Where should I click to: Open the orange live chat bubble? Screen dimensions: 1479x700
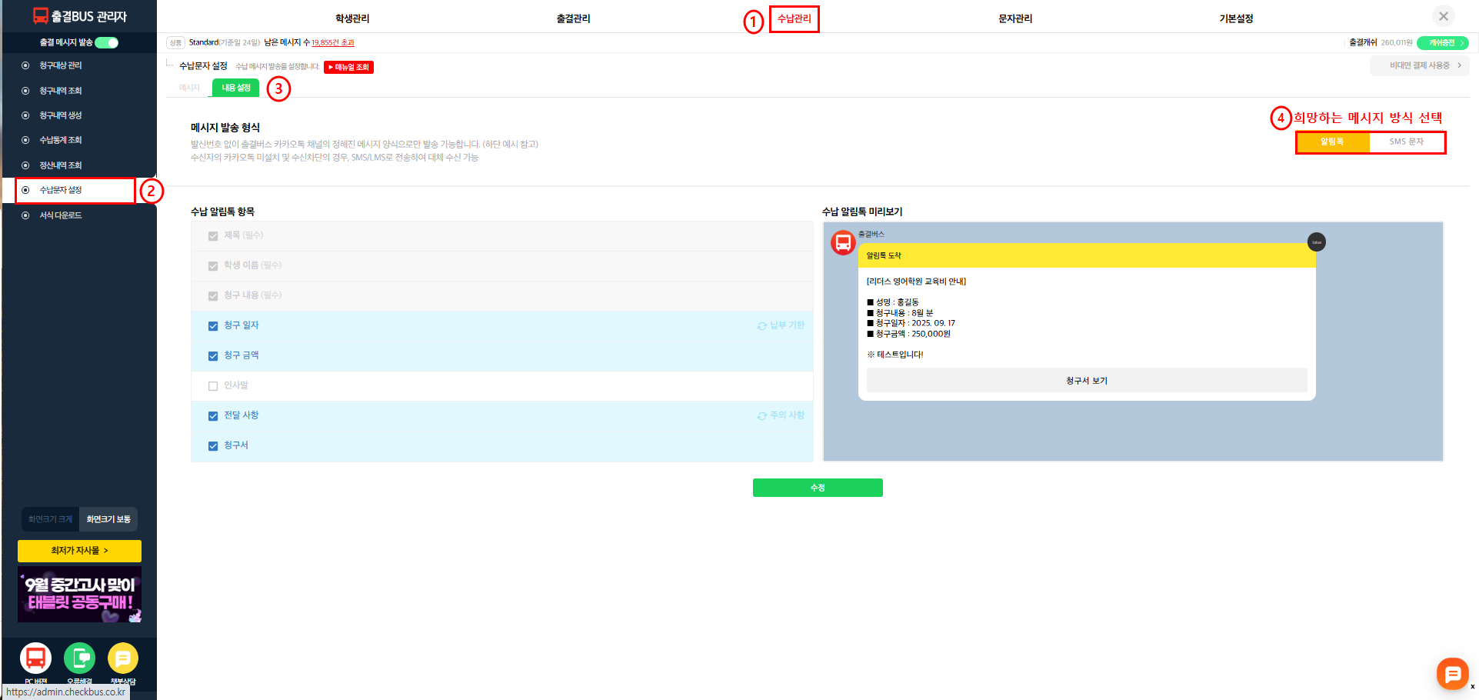click(1452, 675)
